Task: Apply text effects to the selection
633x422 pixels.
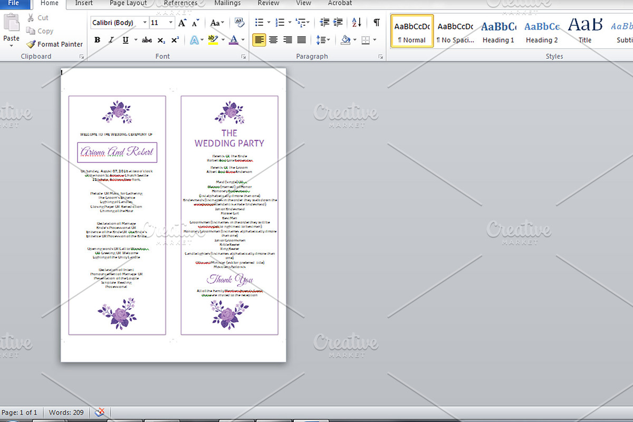Action: 195,40
